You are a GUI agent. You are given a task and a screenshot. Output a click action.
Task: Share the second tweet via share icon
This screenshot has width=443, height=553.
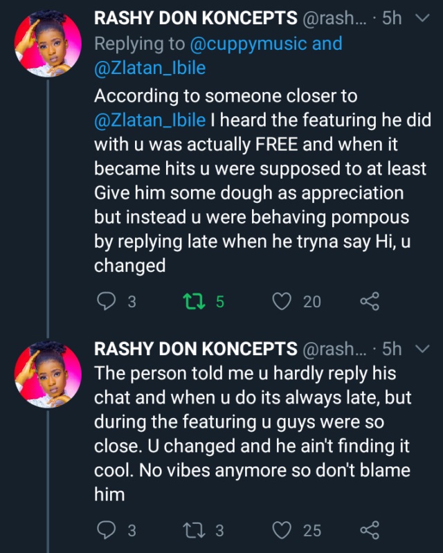[370, 530]
